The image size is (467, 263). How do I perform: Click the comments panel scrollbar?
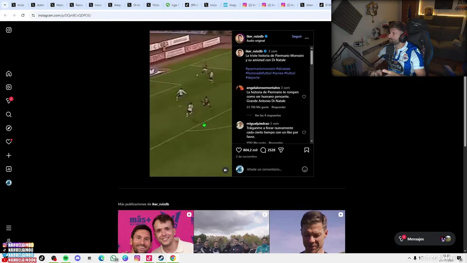point(312,57)
